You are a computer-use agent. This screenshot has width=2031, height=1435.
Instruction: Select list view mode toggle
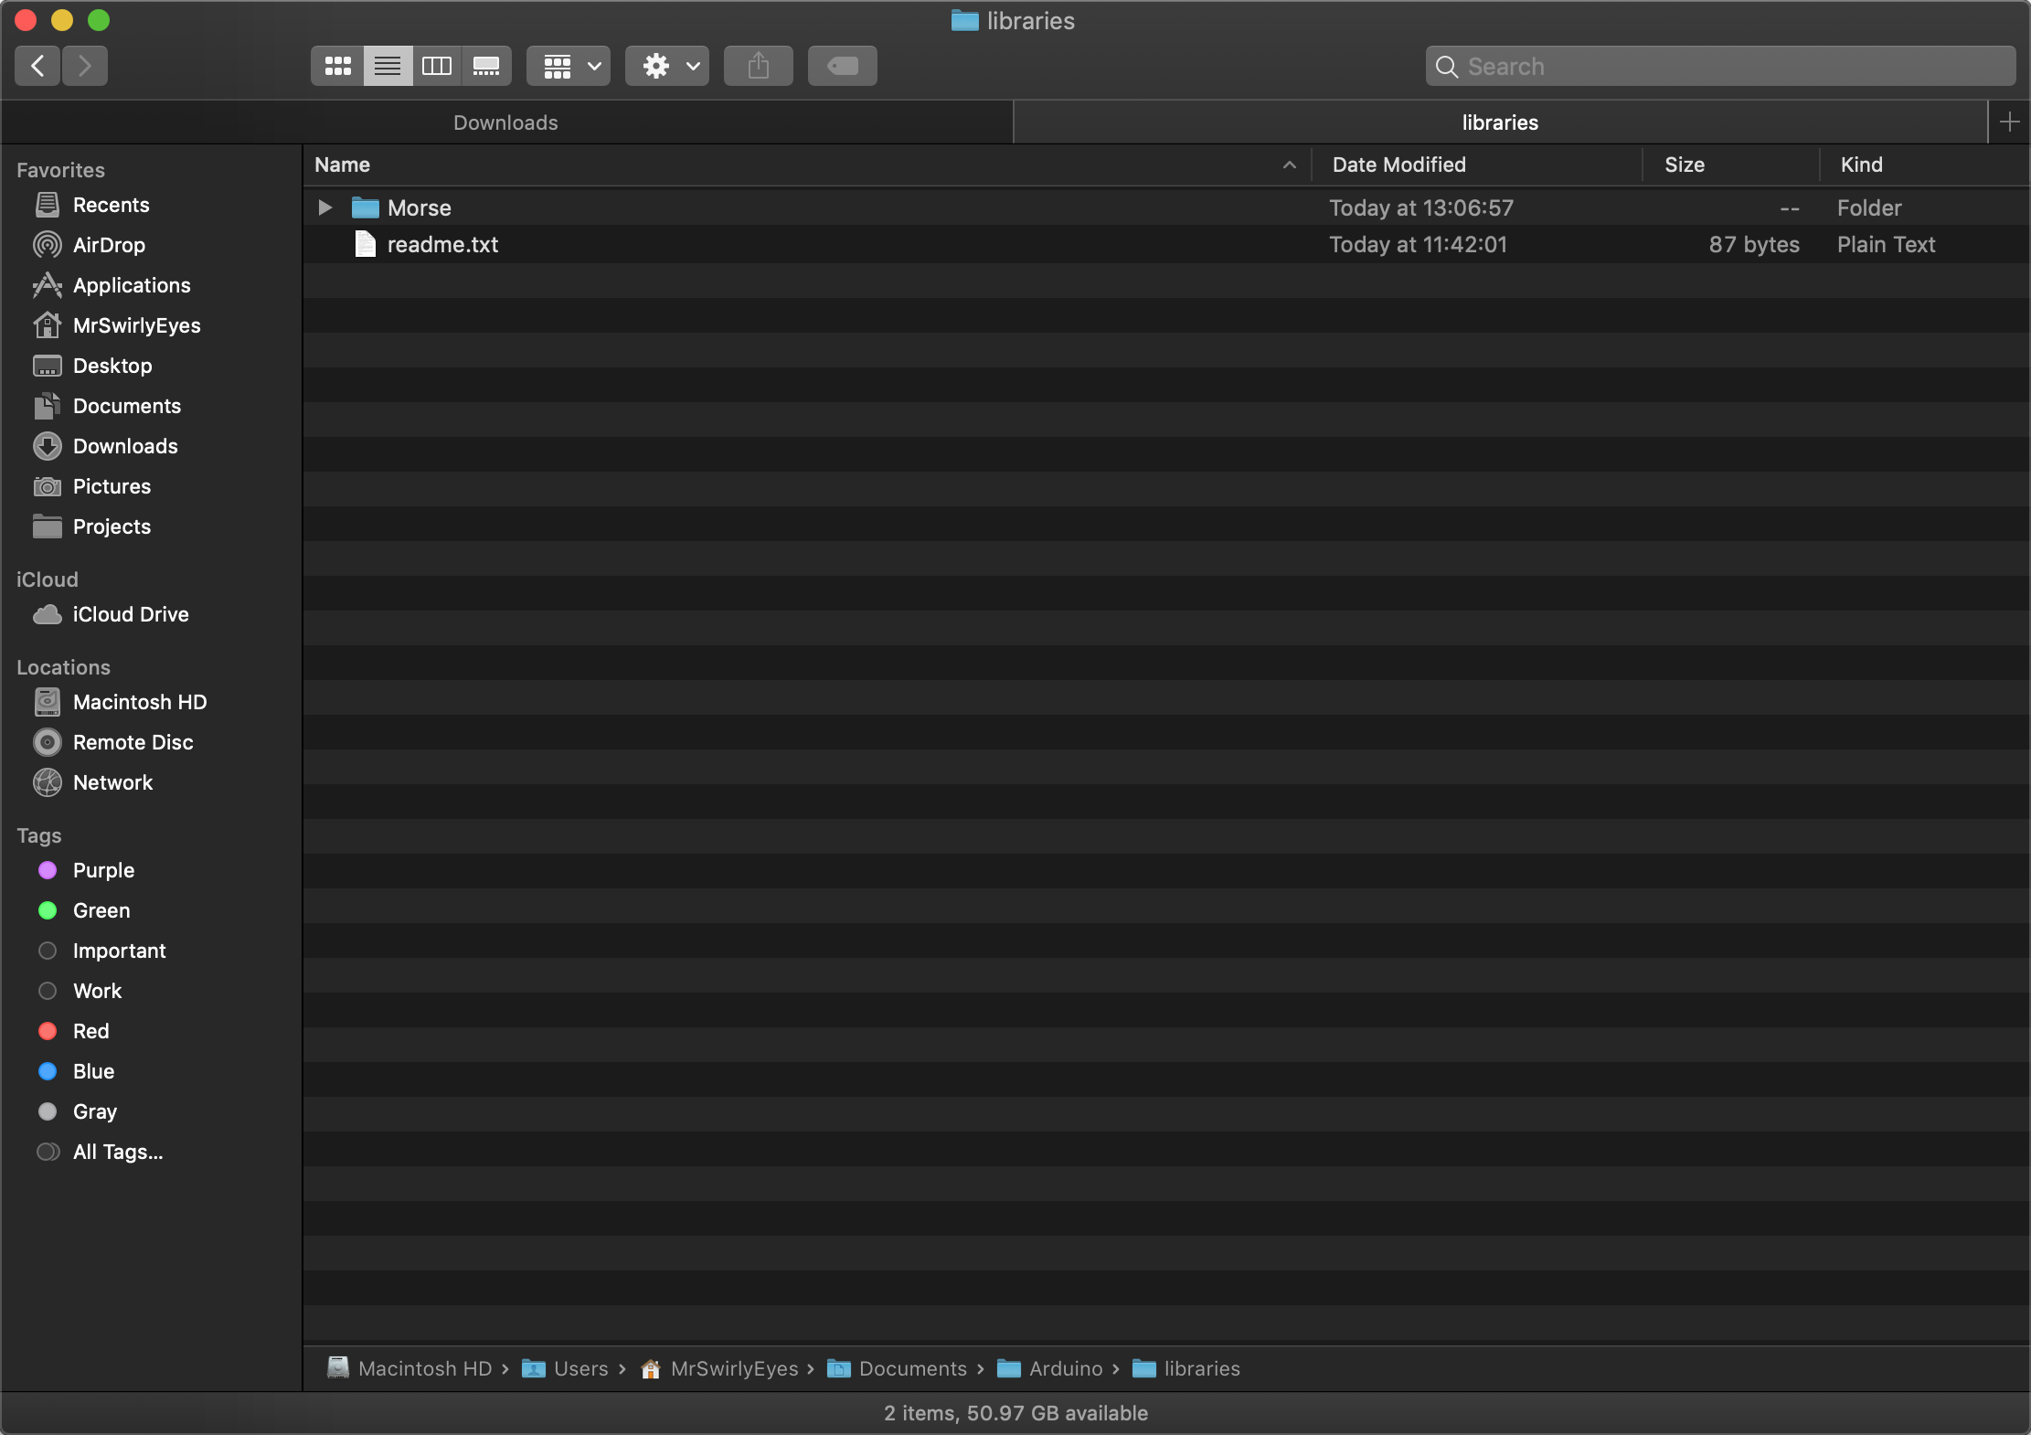pyautogui.click(x=388, y=66)
